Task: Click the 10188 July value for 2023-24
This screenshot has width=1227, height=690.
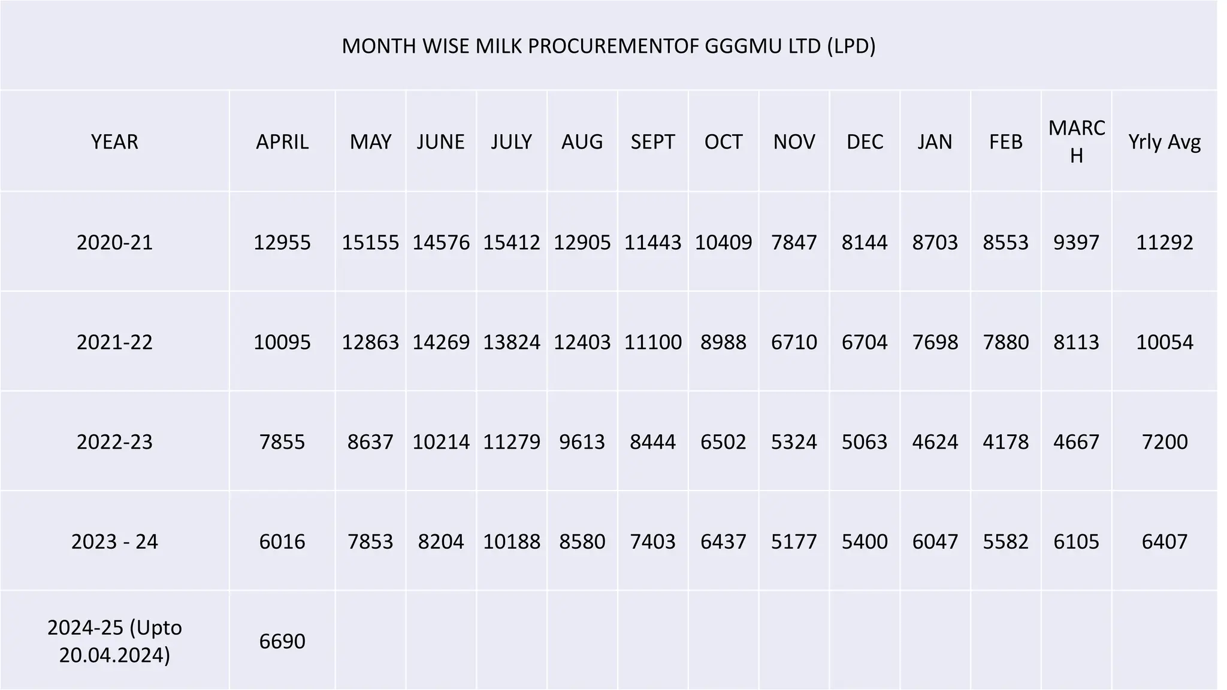Action: coord(512,541)
